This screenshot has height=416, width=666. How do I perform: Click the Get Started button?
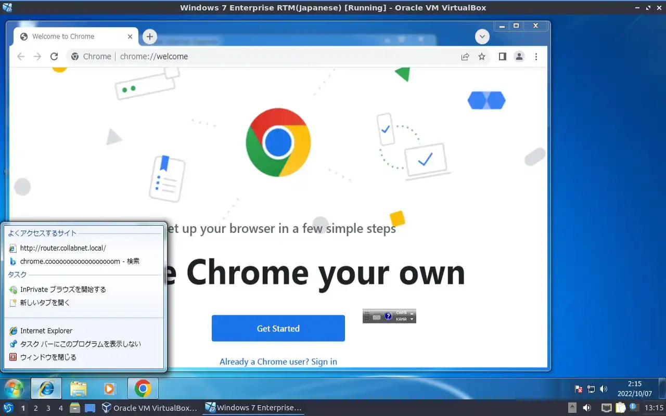pyautogui.click(x=278, y=328)
